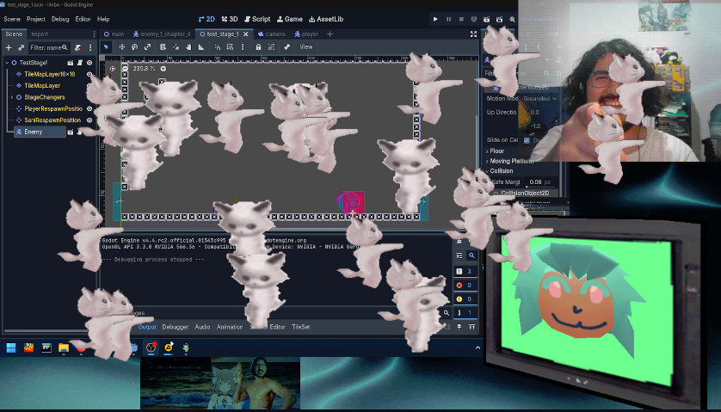Switch to Script workspace
The image size is (721, 412).
pyautogui.click(x=257, y=19)
